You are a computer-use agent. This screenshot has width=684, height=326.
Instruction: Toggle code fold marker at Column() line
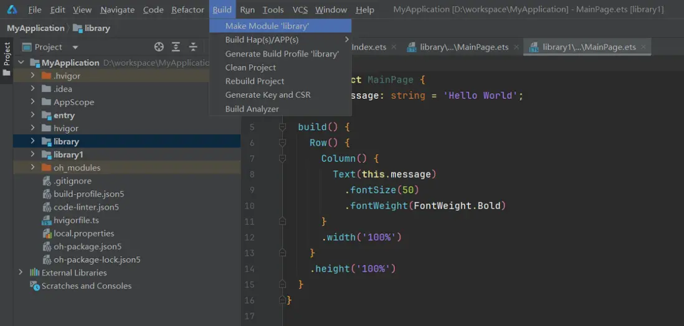click(x=282, y=159)
